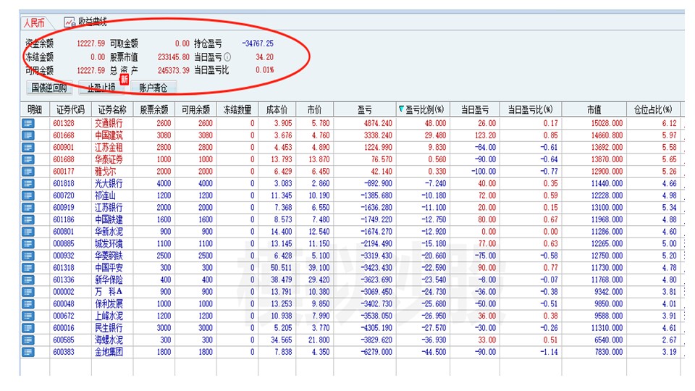Screen dimensions: 695x391
Task: Switch to the 人民币 tab
Action: [x=34, y=22]
